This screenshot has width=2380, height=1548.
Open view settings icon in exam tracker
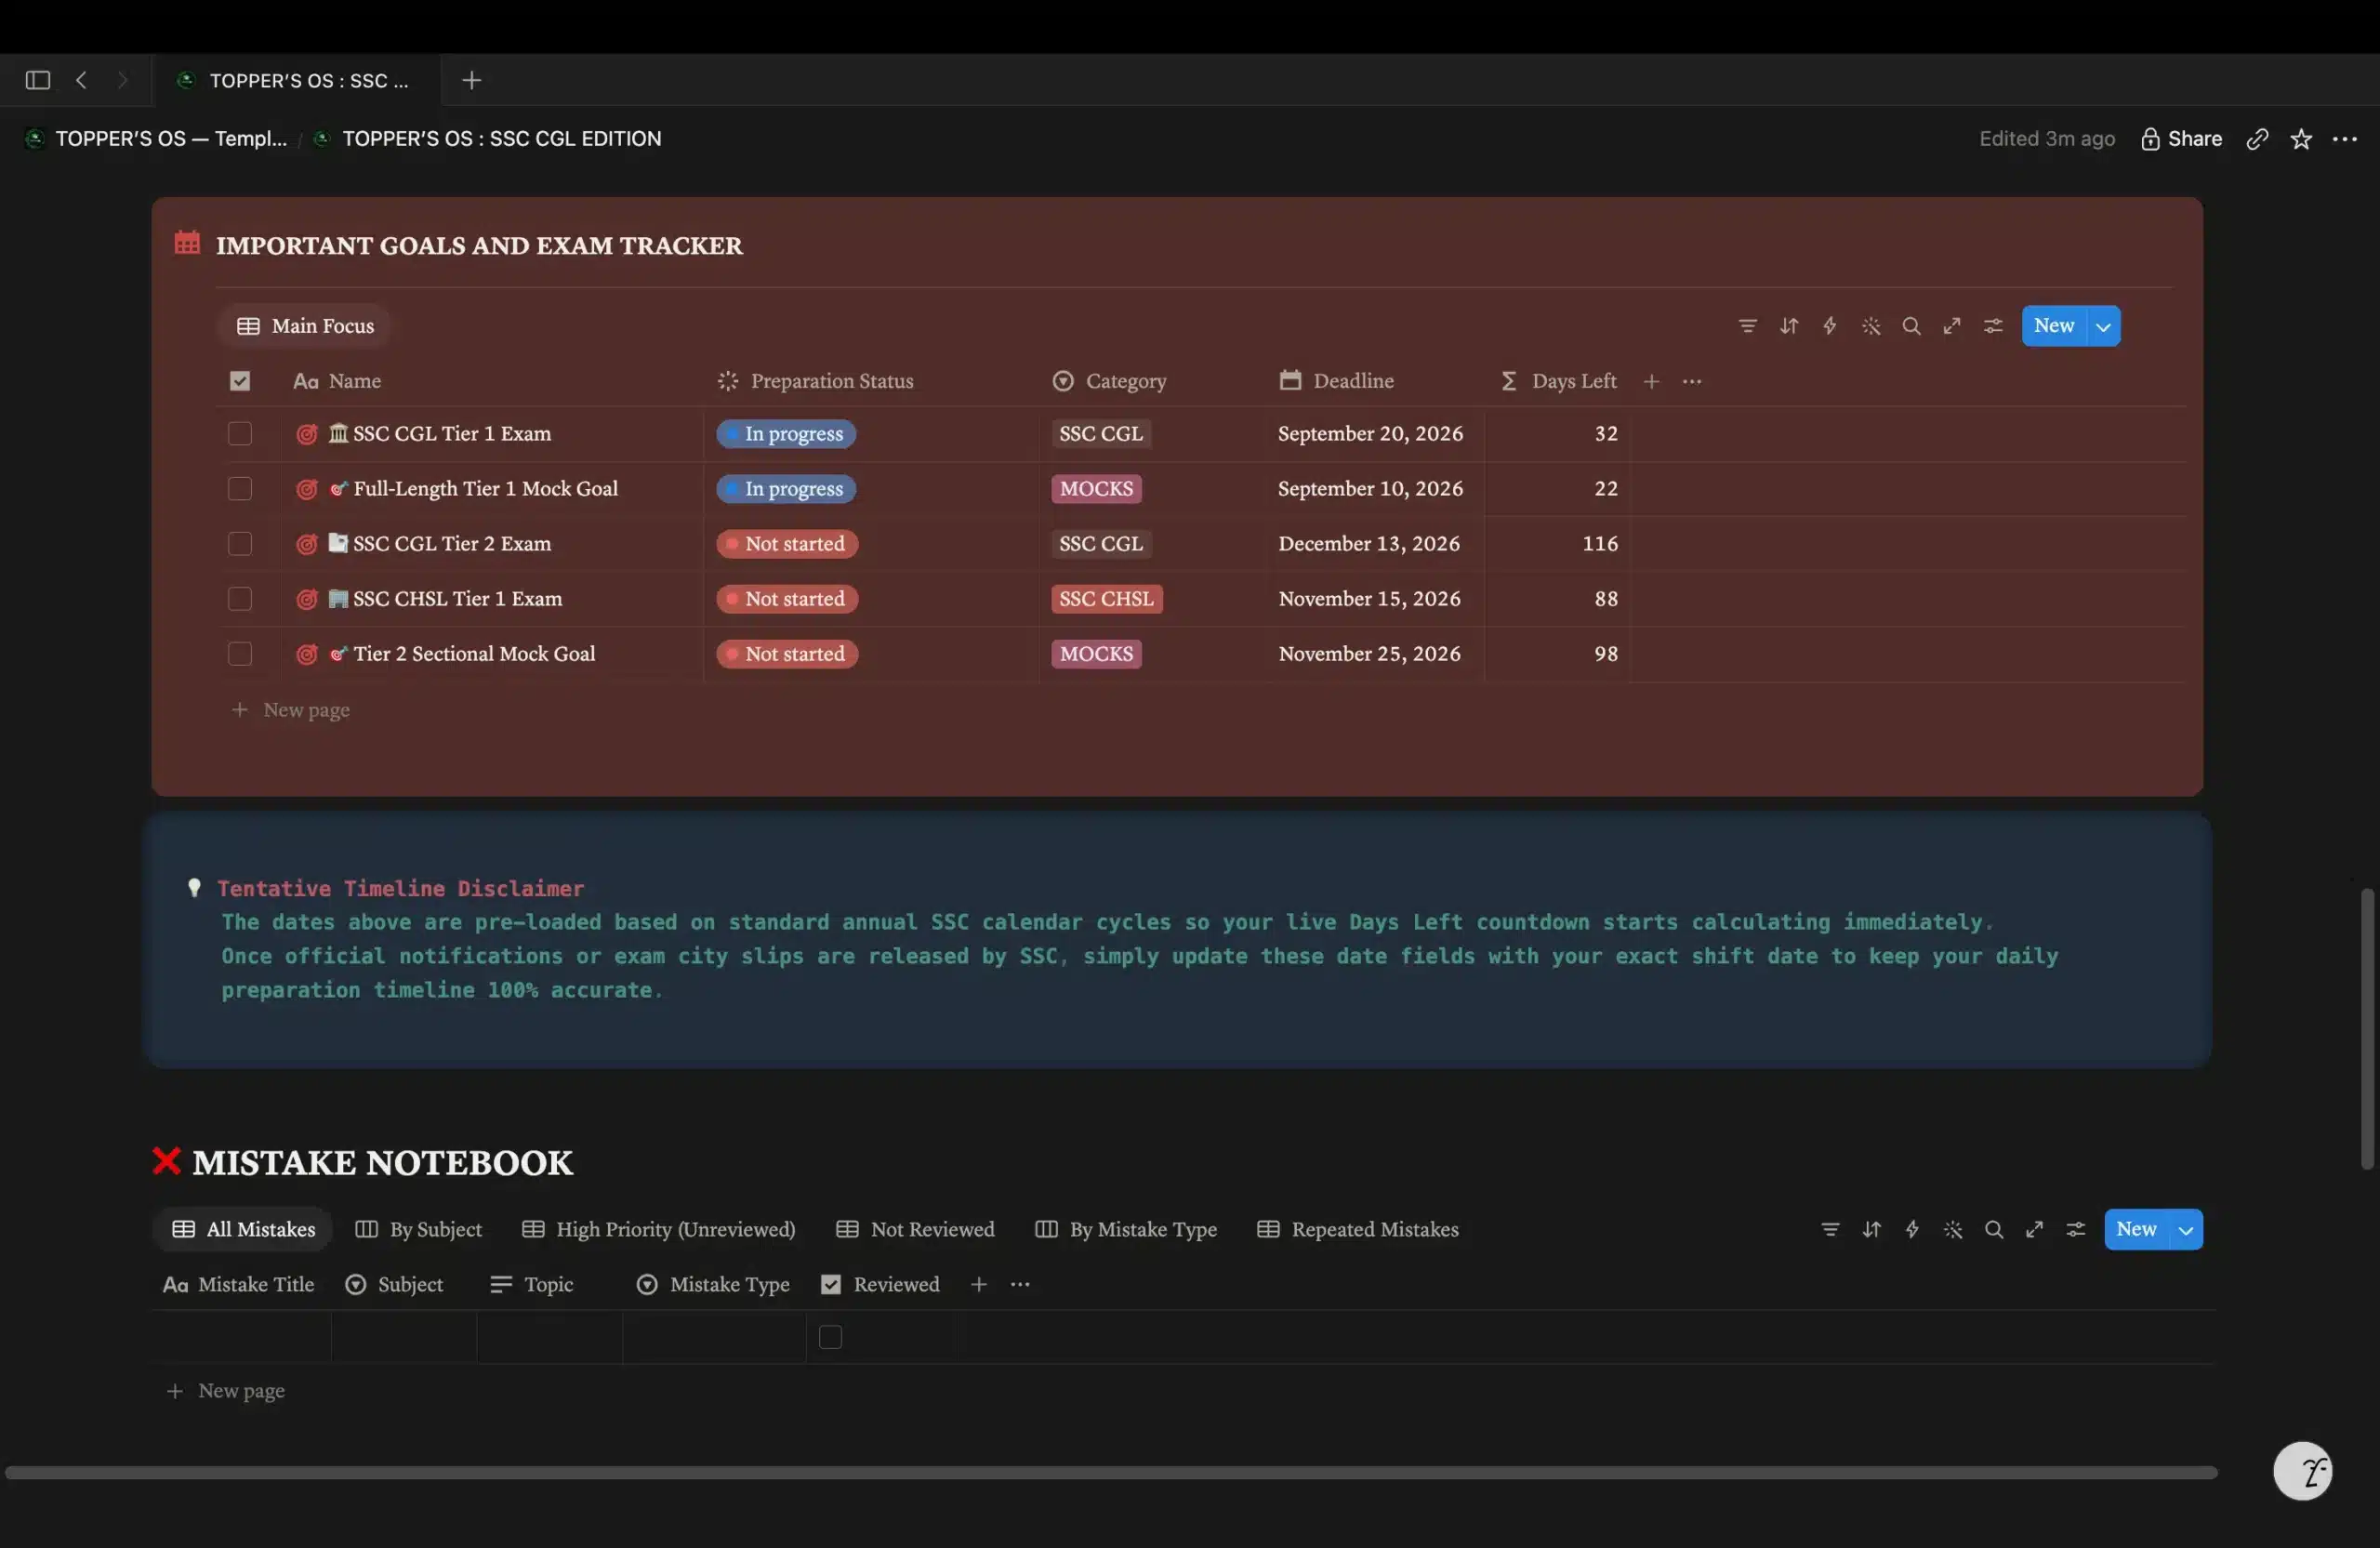click(1993, 326)
